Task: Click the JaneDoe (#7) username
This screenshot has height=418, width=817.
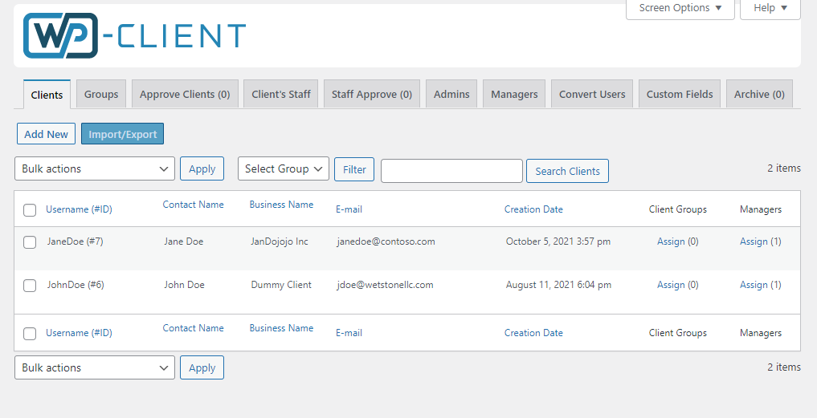Action: [x=75, y=241]
